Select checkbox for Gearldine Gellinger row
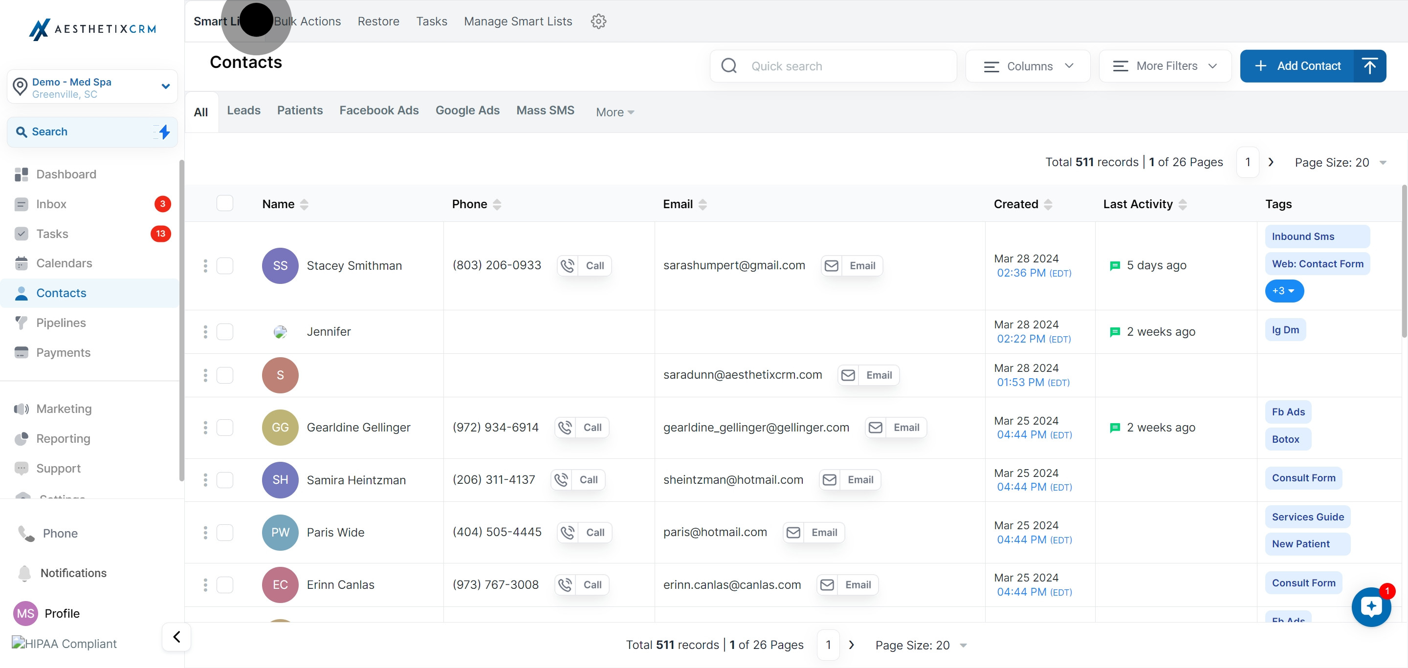1408x668 pixels. [225, 427]
